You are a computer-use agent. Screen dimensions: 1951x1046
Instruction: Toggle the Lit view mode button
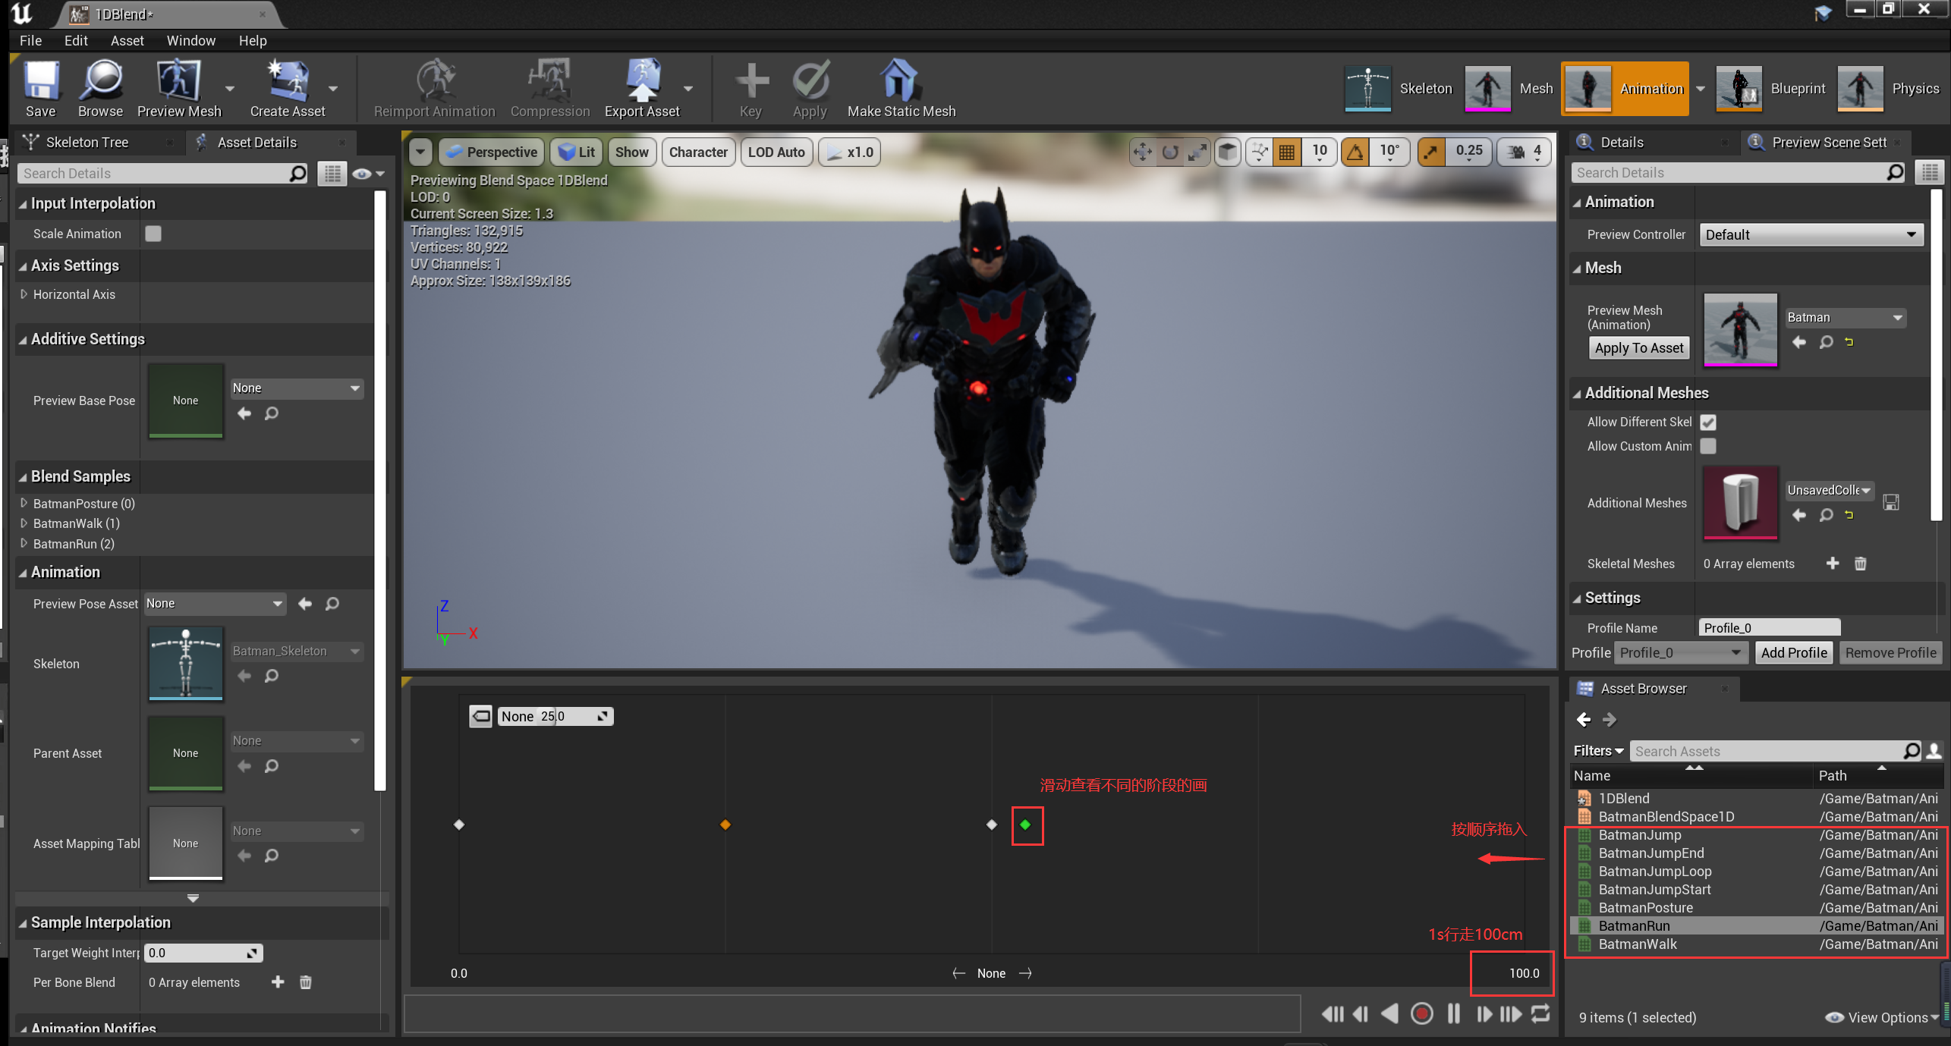[576, 152]
